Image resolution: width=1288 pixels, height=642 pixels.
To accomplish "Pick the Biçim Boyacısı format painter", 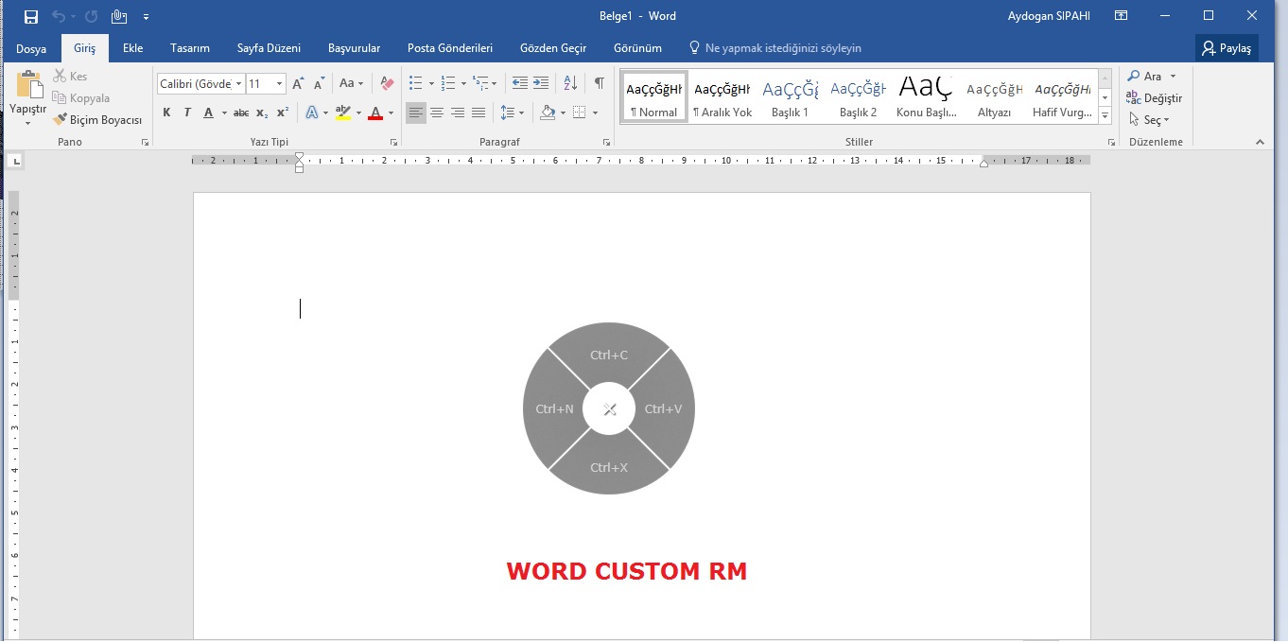I will [97, 120].
